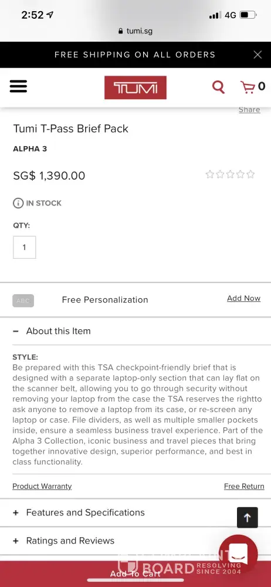Viewport: 271px width, 587px height.
Task: Click the Add Now personalization link
Action: pos(243,298)
